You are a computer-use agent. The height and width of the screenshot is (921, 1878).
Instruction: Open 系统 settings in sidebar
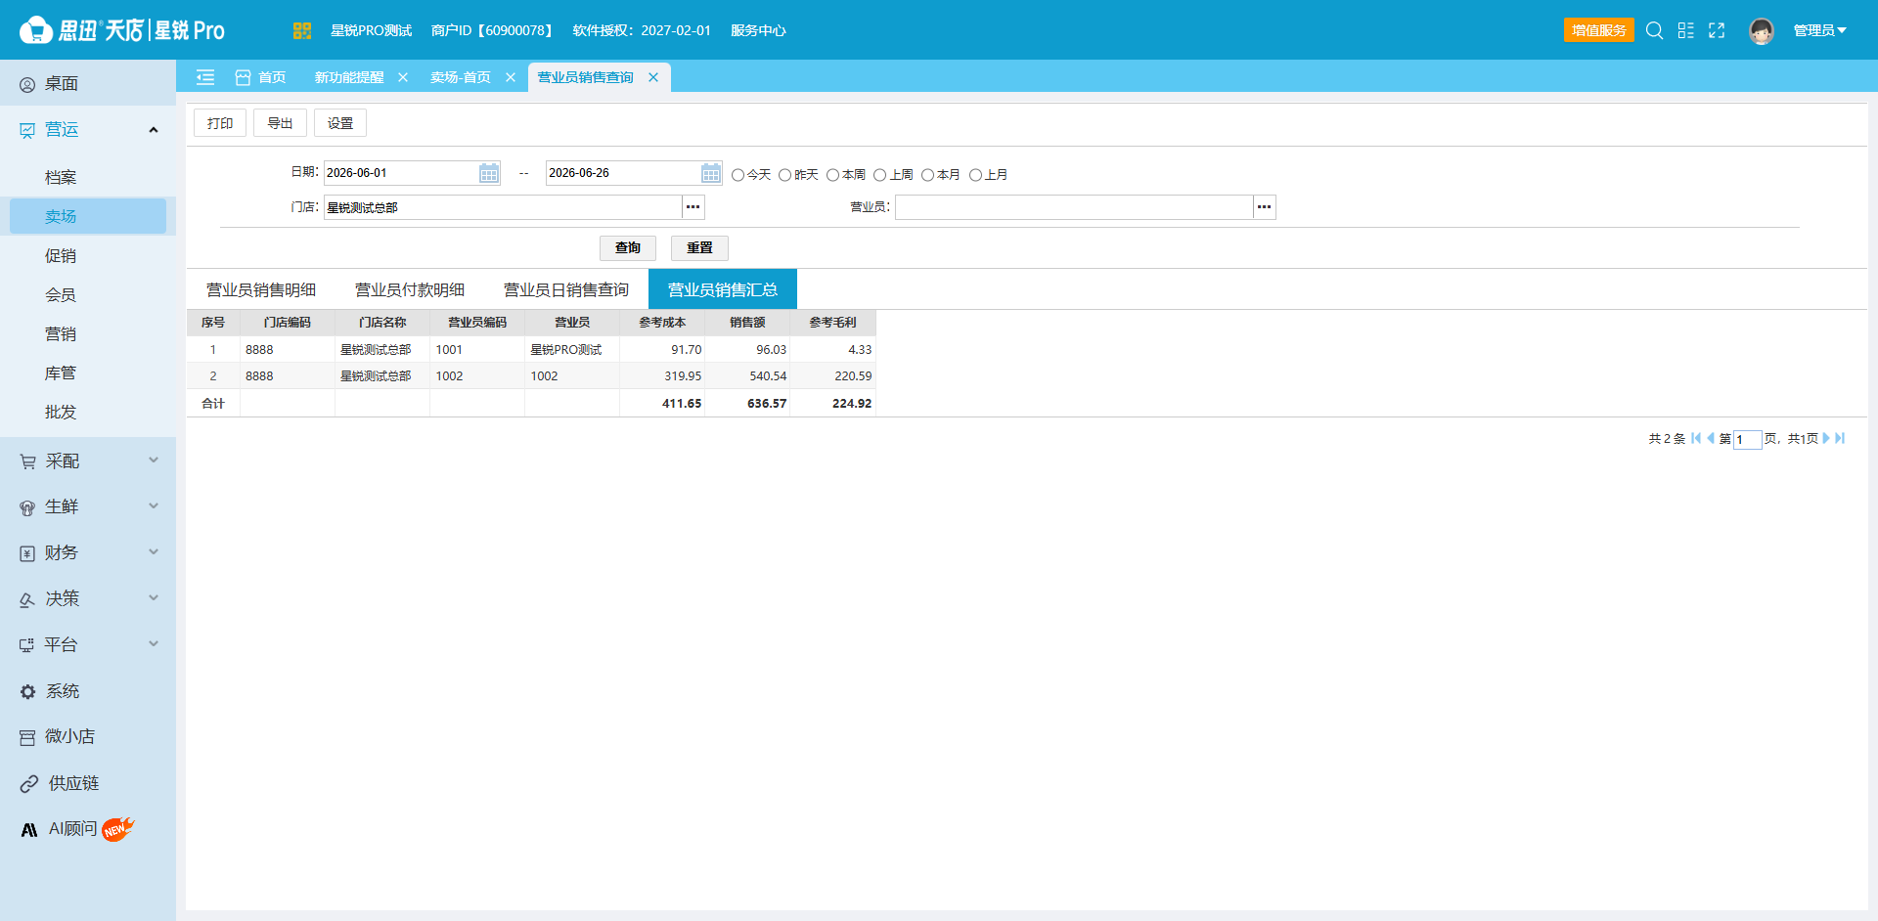[88, 691]
